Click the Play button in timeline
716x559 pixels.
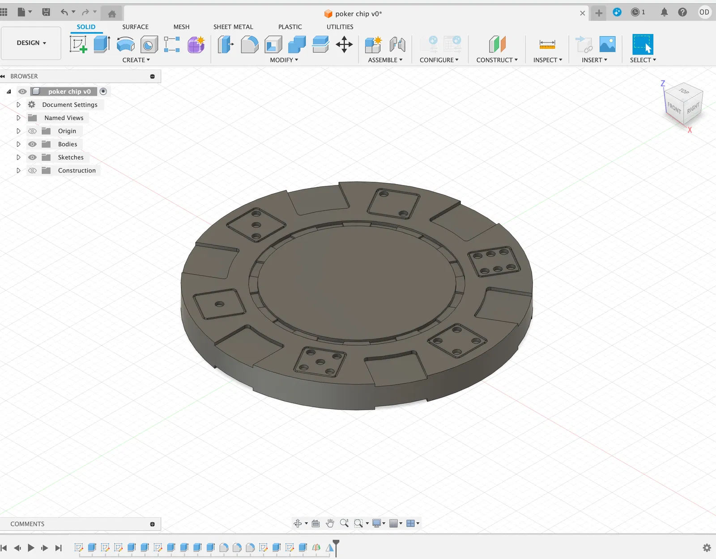(x=31, y=548)
